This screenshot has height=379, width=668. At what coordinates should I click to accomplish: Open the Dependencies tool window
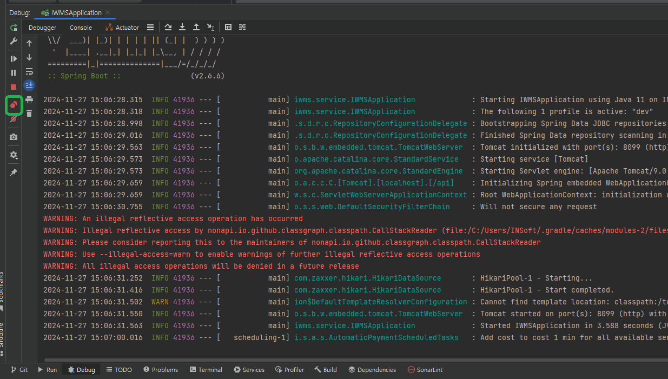pos(373,370)
